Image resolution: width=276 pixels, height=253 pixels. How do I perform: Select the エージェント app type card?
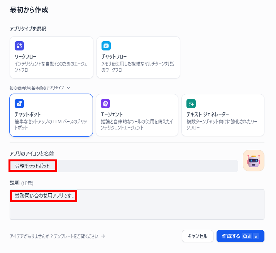[x=137, y=115]
